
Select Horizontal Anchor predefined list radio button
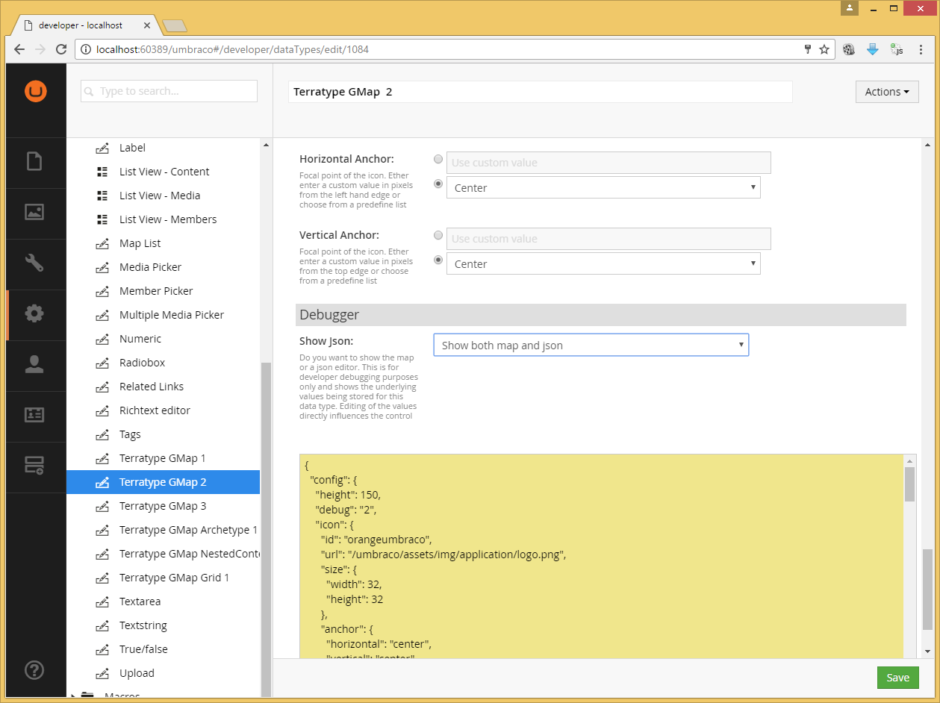coord(438,184)
